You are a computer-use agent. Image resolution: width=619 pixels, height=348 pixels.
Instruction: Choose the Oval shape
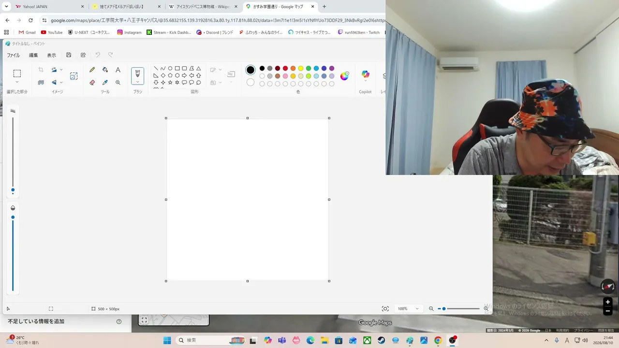tap(170, 69)
